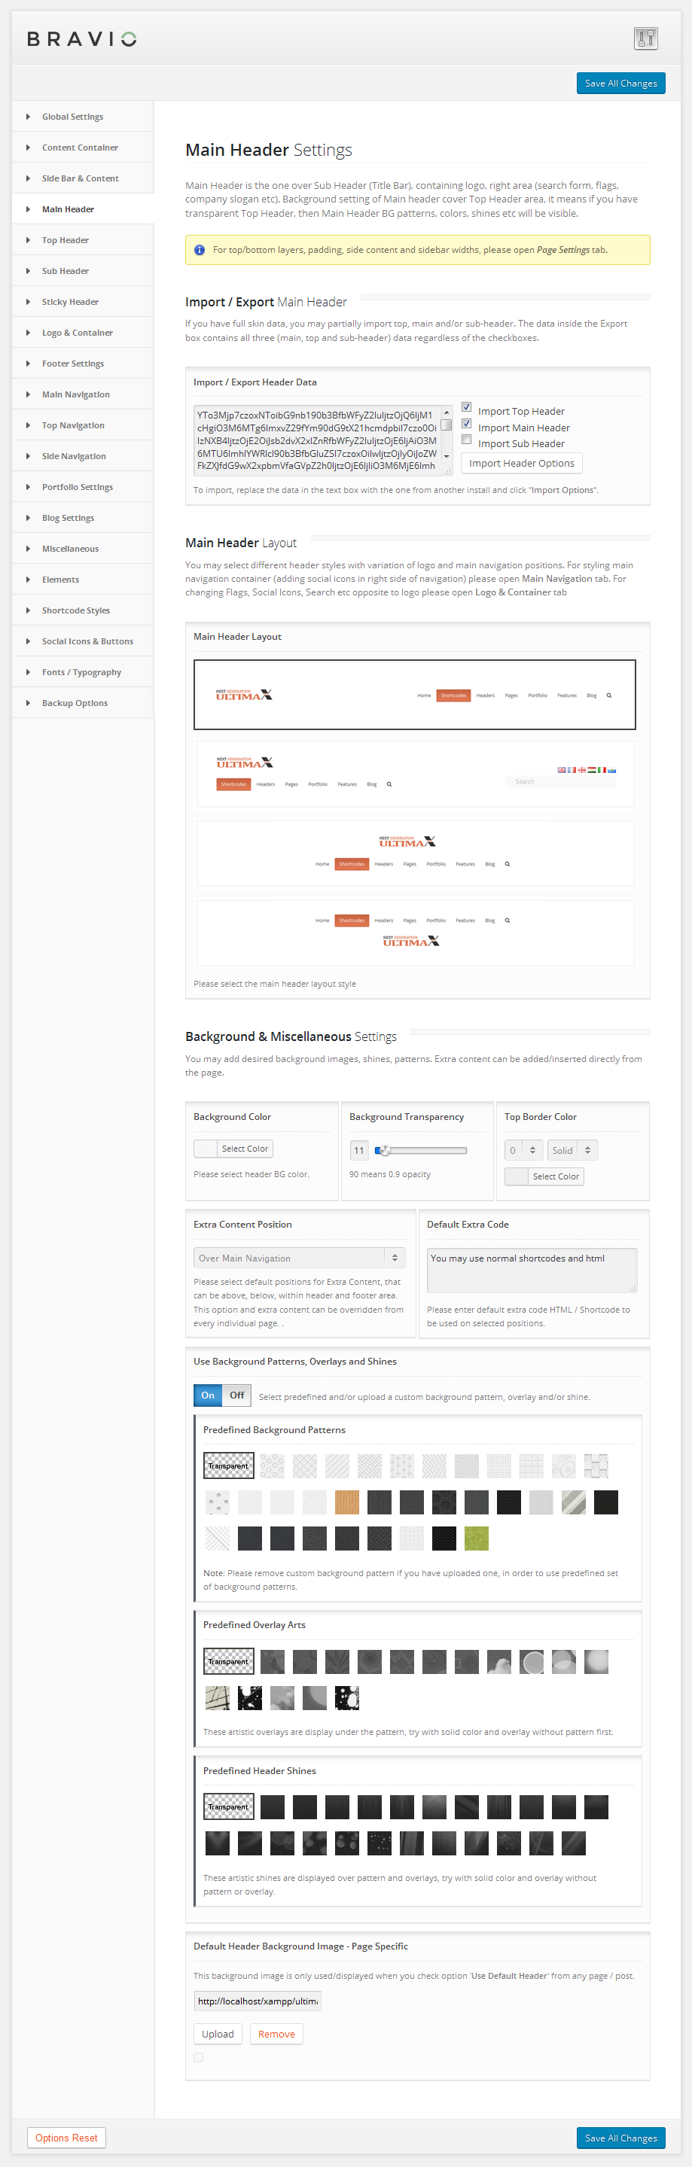
Task: Click search icon in first header layout
Action: tap(608, 695)
